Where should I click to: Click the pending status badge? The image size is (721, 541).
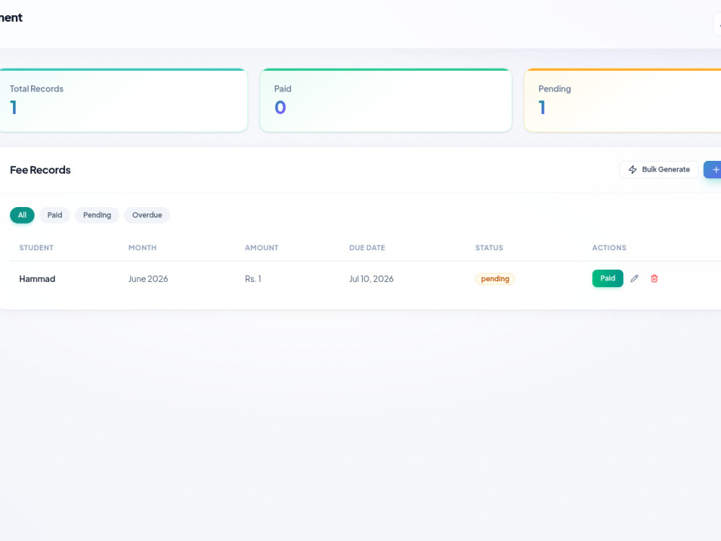(x=495, y=278)
